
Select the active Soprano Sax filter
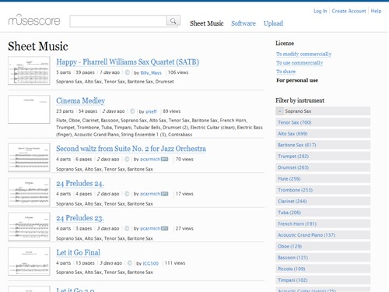[323, 111]
